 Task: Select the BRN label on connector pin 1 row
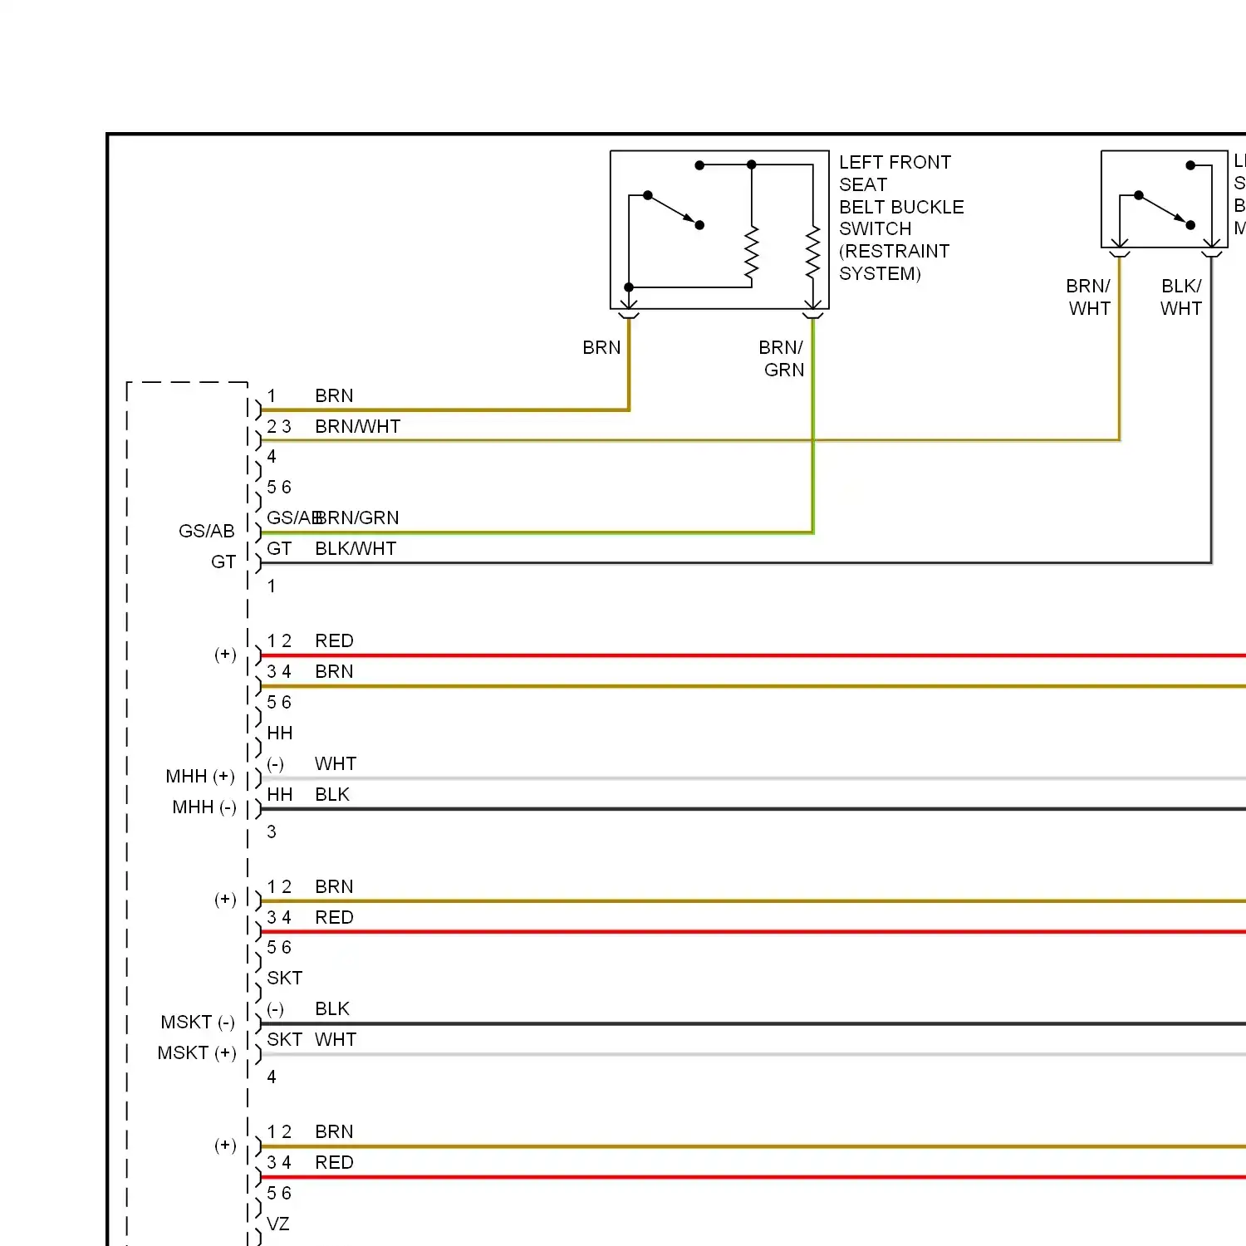(x=334, y=395)
